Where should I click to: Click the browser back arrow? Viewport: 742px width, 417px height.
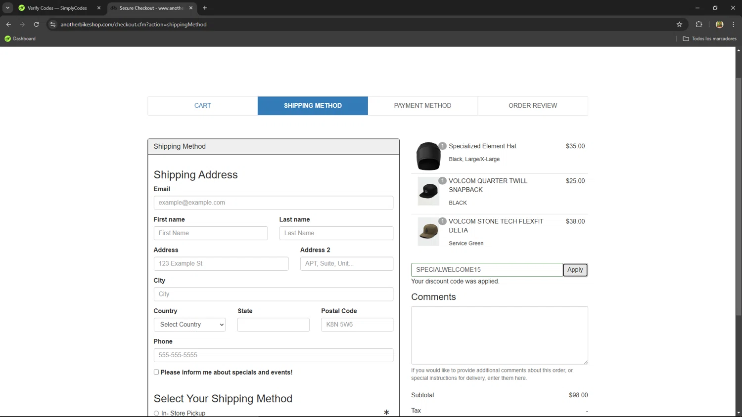(x=8, y=24)
